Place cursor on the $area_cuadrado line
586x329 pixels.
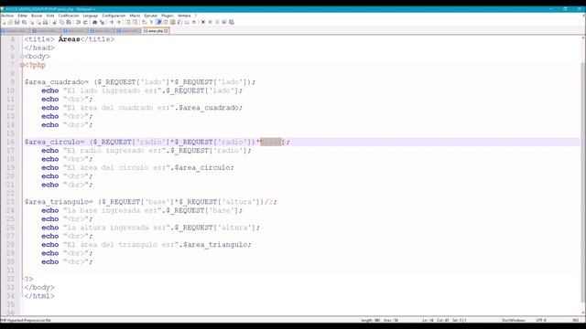pyautogui.click(x=140, y=82)
